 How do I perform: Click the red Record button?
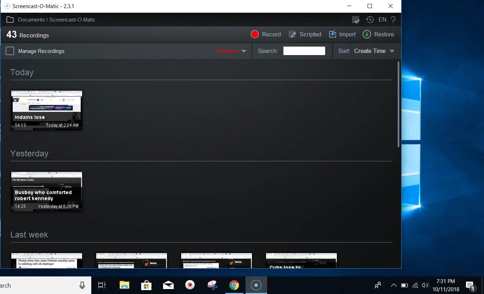coord(266,34)
